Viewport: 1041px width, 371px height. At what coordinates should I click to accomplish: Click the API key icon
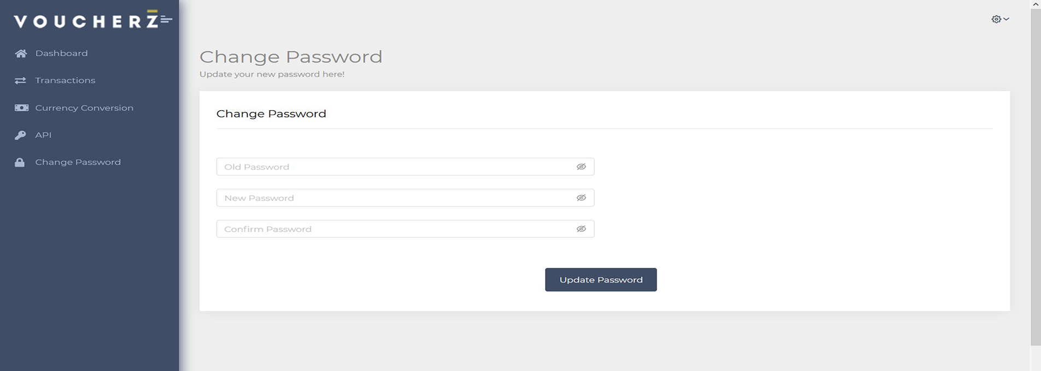[x=20, y=135]
